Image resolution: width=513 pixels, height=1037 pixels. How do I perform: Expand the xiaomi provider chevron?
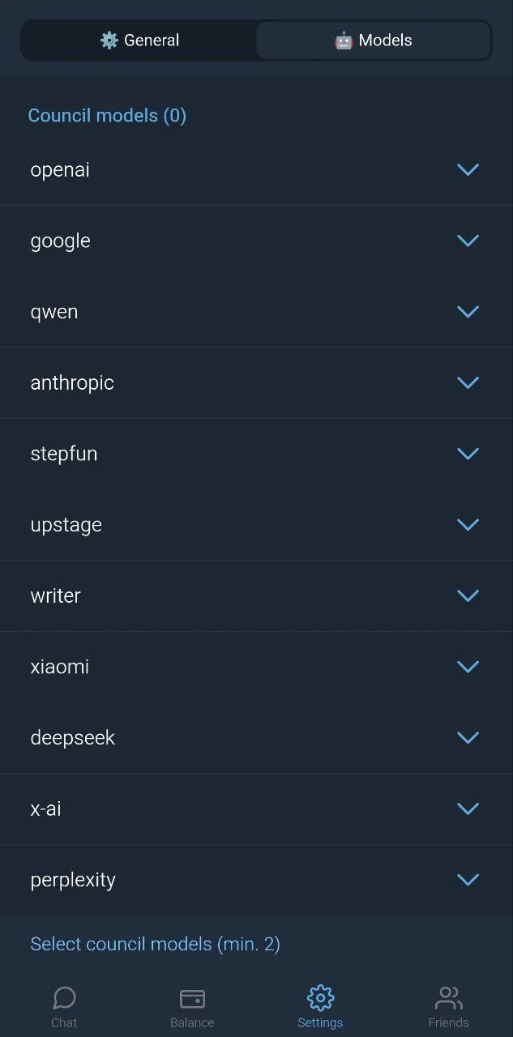point(468,667)
